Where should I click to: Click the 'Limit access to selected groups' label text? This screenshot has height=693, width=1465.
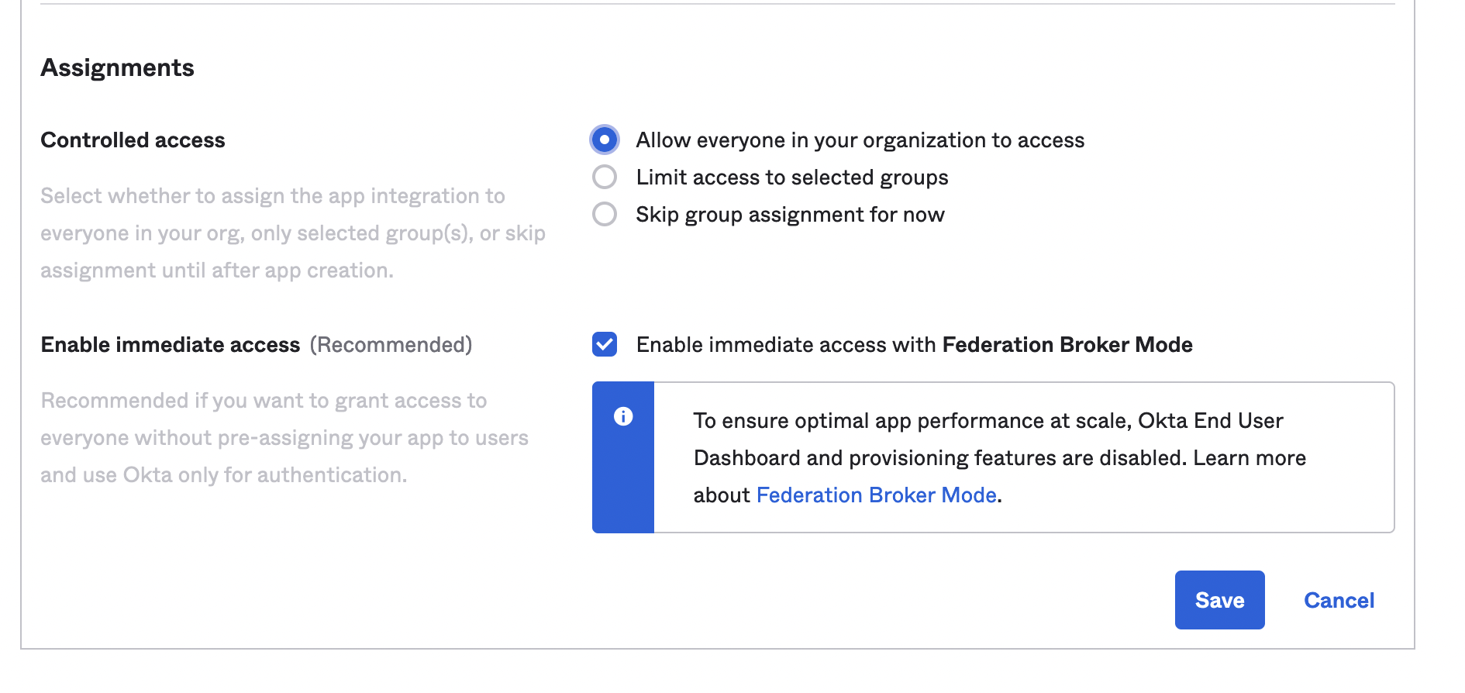click(792, 178)
